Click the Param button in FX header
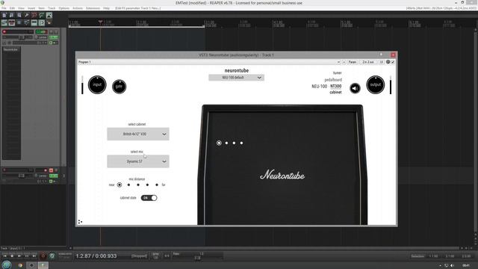 pos(353,62)
